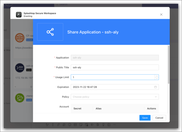Click the notepad with pencil icon
Screen dimensions: 182x132
tap(98, 125)
